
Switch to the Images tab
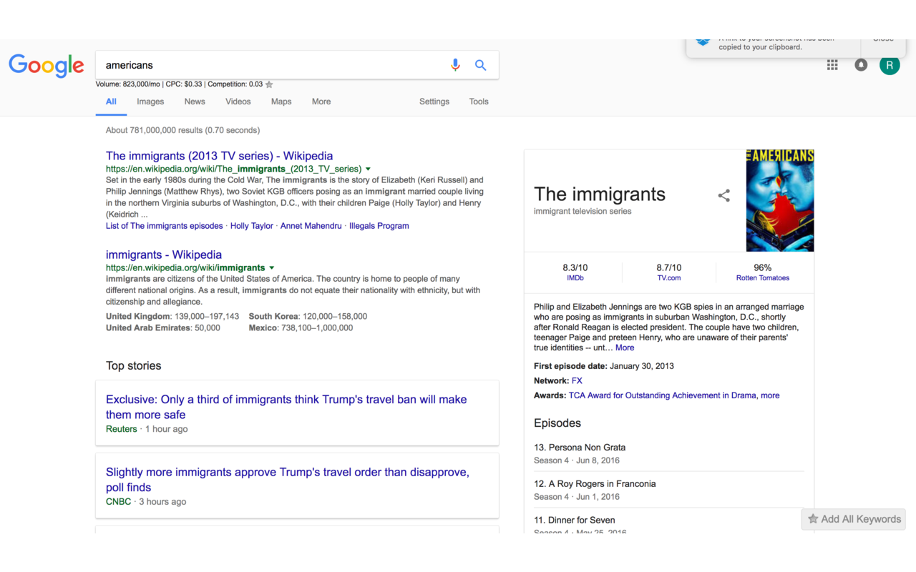(x=150, y=102)
